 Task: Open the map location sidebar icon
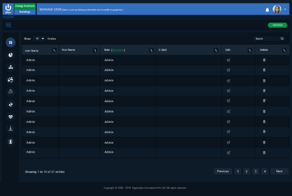(11, 91)
